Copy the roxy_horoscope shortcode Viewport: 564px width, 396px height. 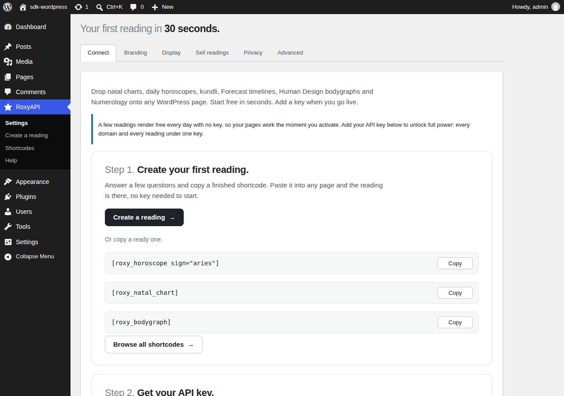455,263
